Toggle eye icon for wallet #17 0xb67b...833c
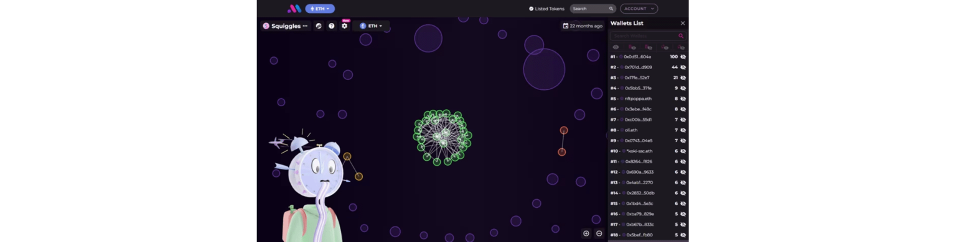 [683, 225]
